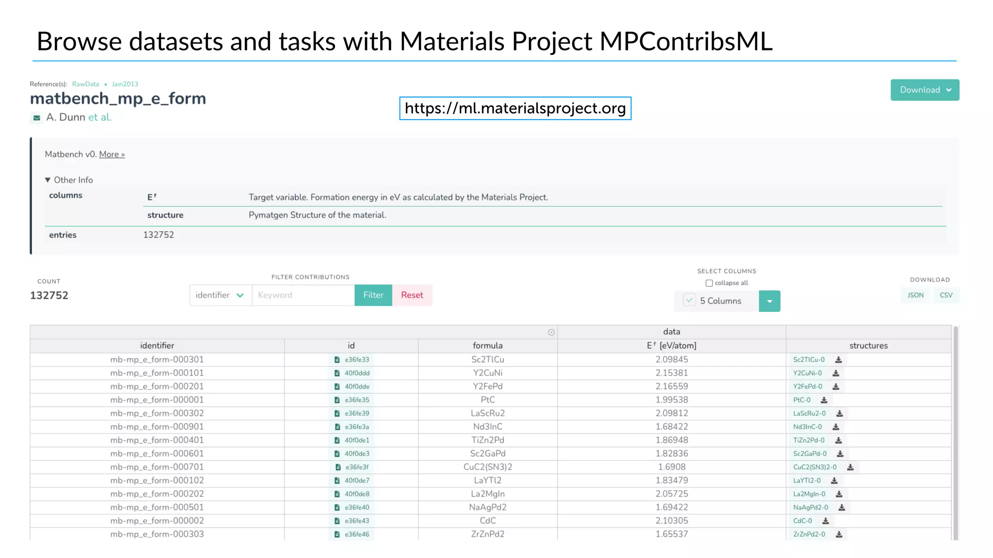Viewport: 993px width, 558px height.
Task: Download the PtC-0 structure
Action: (824, 400)
